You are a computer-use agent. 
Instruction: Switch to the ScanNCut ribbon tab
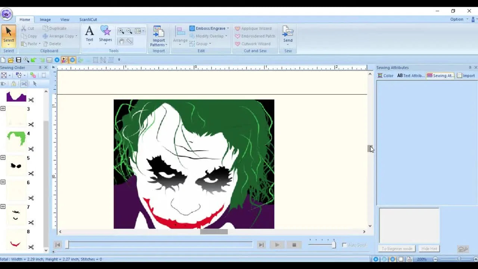click(x=88, y=19)
